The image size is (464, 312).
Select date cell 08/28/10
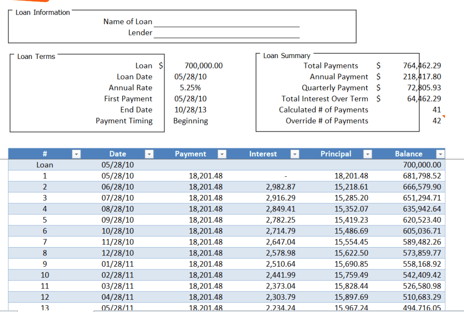pos(117,209)
